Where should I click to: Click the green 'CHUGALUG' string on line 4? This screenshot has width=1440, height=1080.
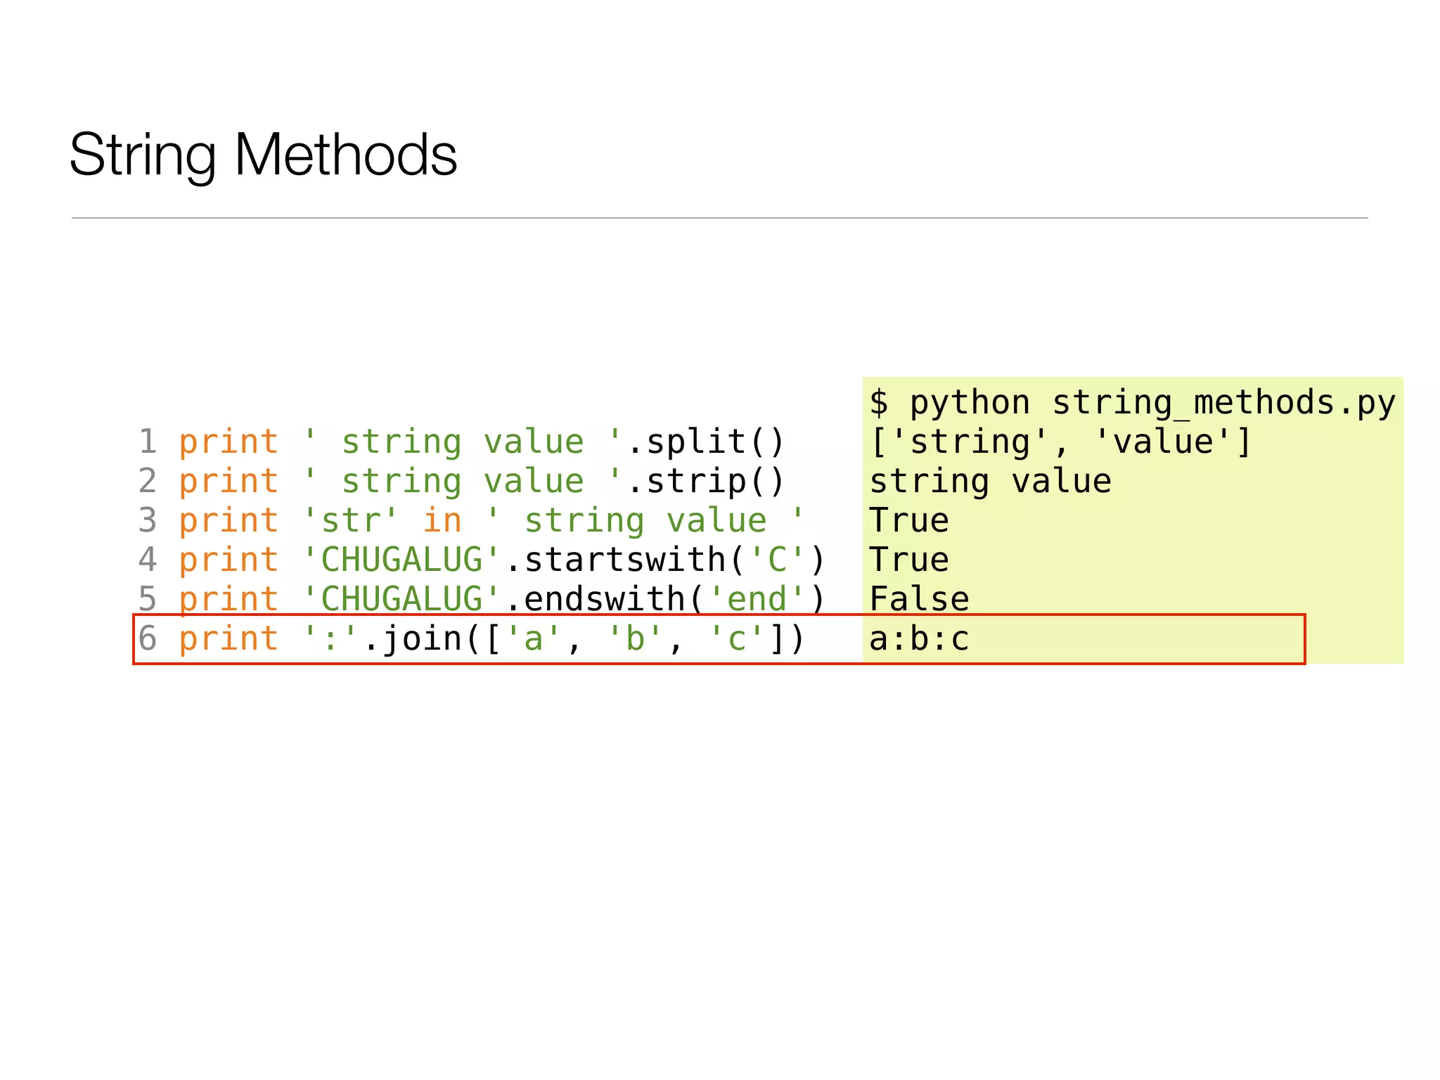(x=401, y=560)
